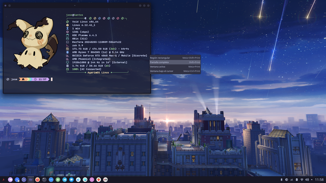Click the blue H circle taskbar icon
The width and height of the screenshot is (326, 183).
pyautogui.click(x=24, y=179)
